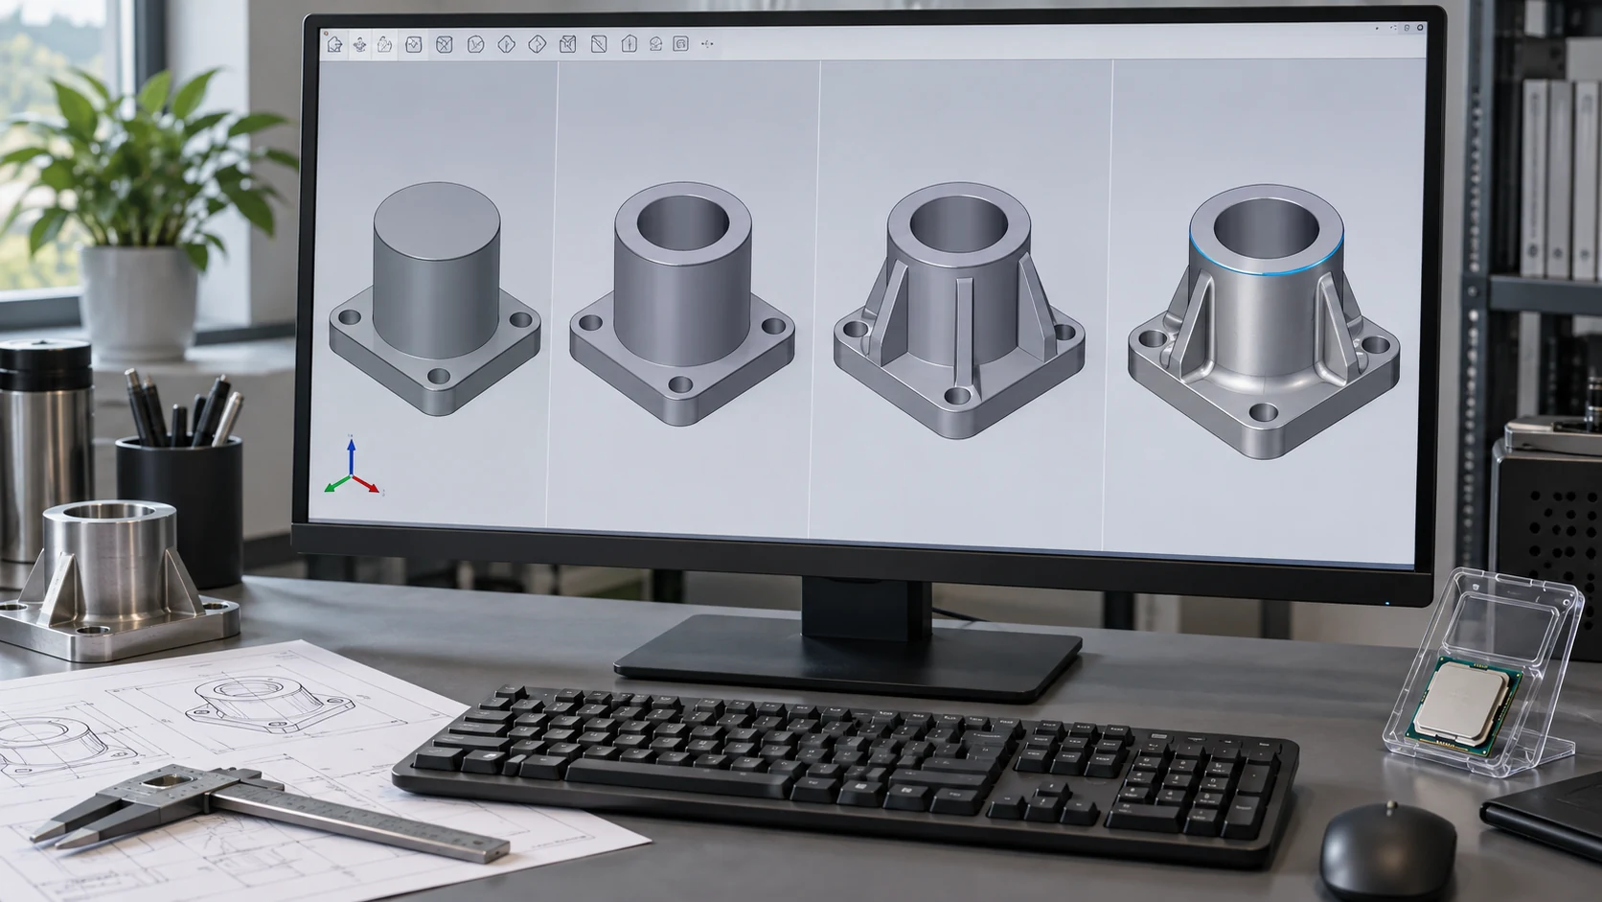1602x902 pixels.
Task: Click the circular ring icon at top-right corner
Action: [x=1420, y=29]
